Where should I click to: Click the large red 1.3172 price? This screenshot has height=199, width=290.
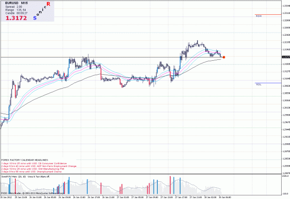tap(16, 18)
